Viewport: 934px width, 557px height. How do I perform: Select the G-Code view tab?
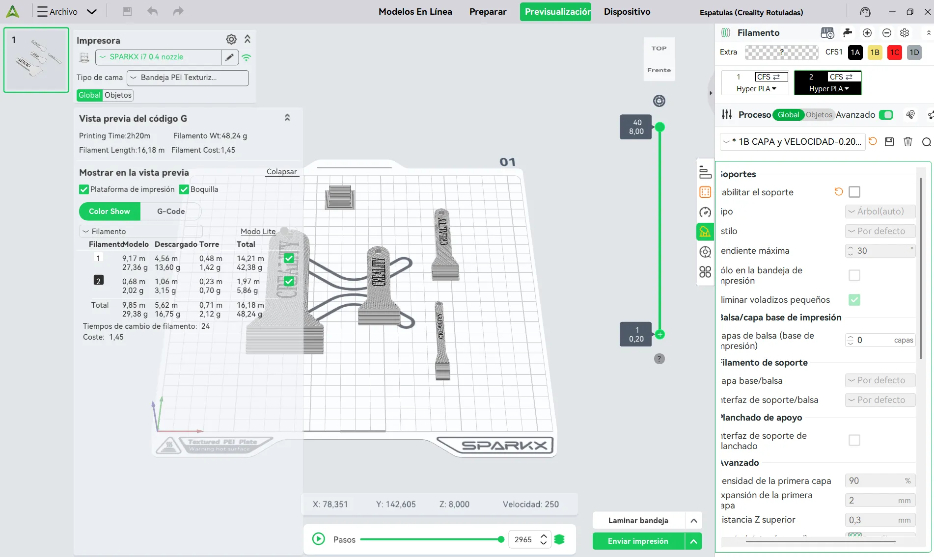(171, 212)
